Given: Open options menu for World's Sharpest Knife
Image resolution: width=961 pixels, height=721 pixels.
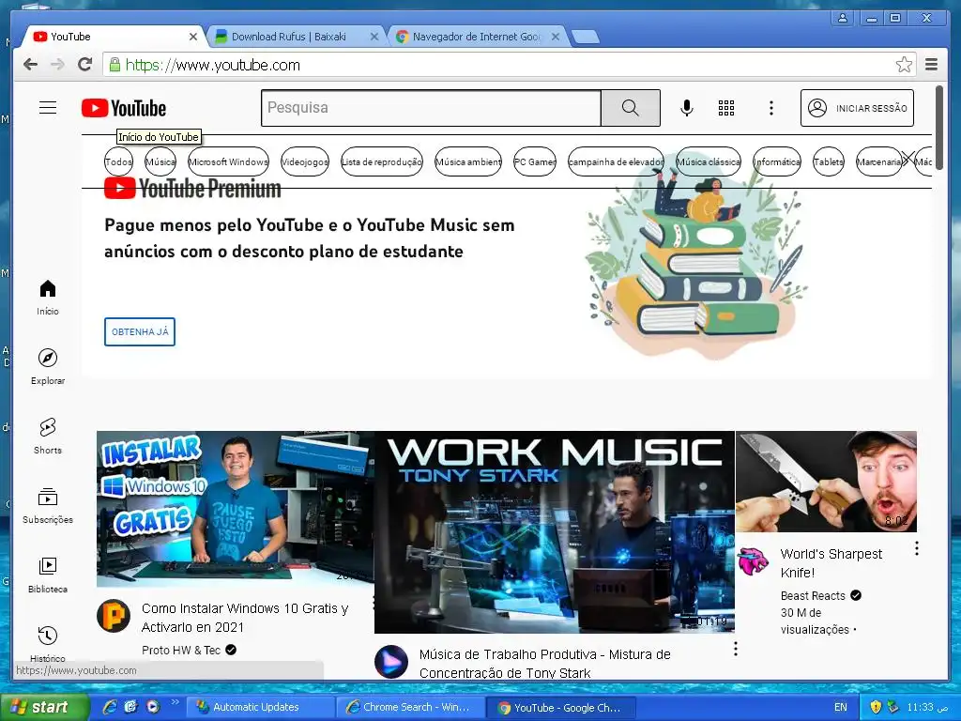Looking at the screenshot, I should [916, 548].
